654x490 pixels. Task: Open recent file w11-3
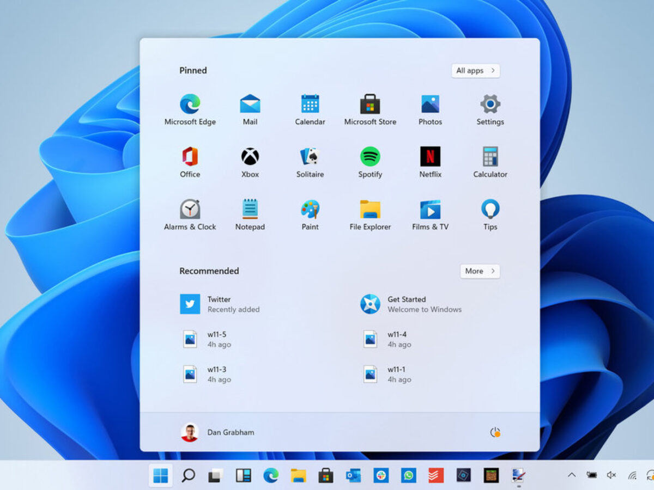tap(207, 374)
